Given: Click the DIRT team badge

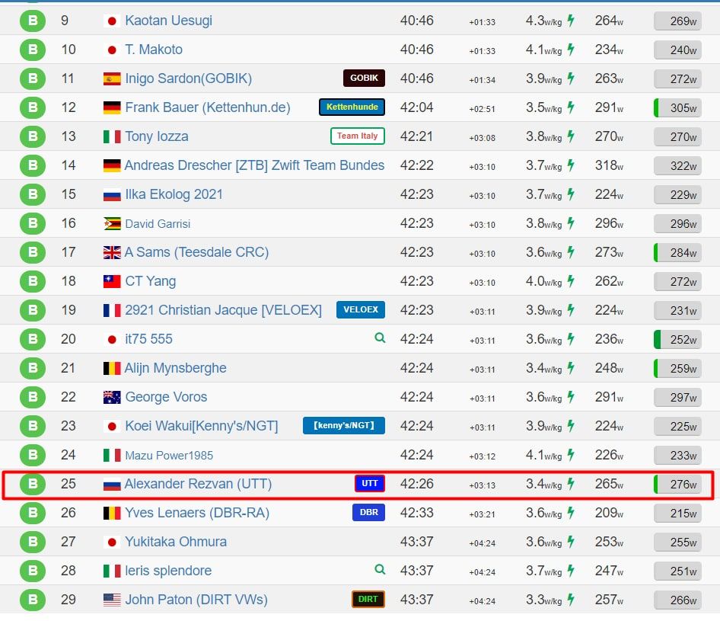Looking at the screenshot, I should tap(368, 600).
